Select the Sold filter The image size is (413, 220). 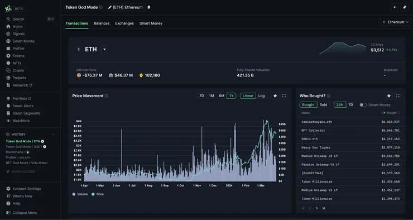coord(323,105)
